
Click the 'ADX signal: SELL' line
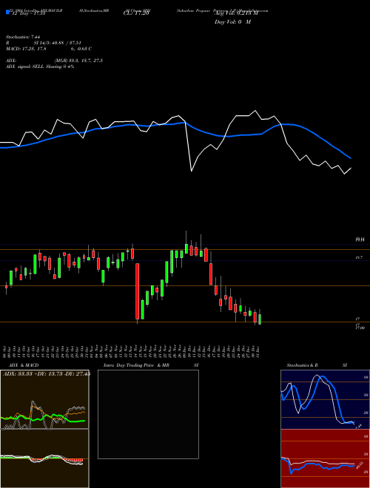click(x=40, y=67)
